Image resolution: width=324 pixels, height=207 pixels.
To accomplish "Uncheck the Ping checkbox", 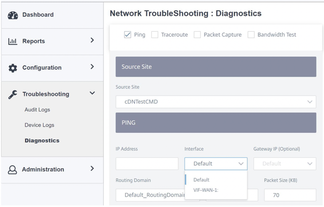I will click(128, 35).
